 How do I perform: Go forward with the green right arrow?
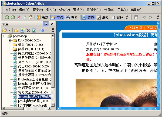coord(13,17)
